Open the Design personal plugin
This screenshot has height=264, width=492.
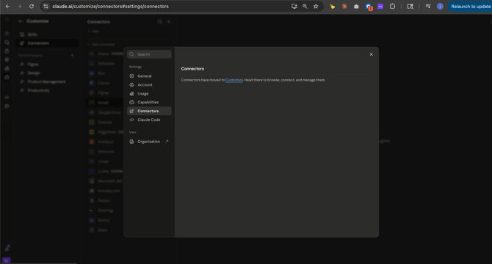tap(47, 73)
